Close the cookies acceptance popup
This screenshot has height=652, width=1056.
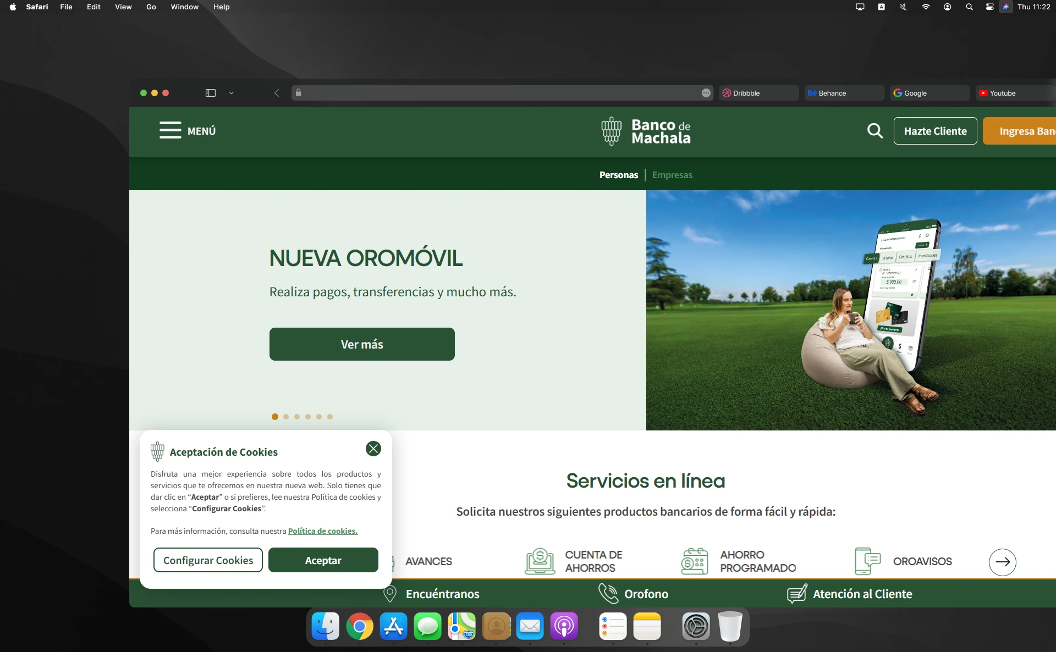coord(373,449)
